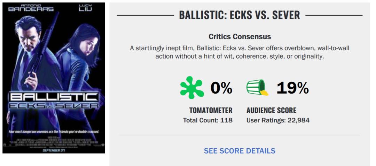This screenshot has height=166, width=376.
Task: Click the critics consensus description paragraph
Action: coord(240,52)
